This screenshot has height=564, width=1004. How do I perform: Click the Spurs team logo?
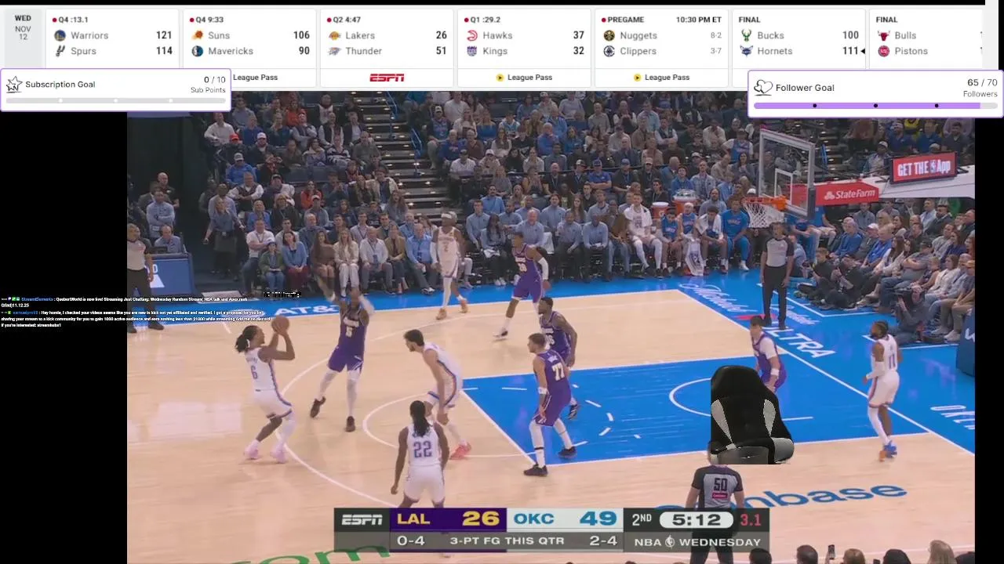point(60,51)
